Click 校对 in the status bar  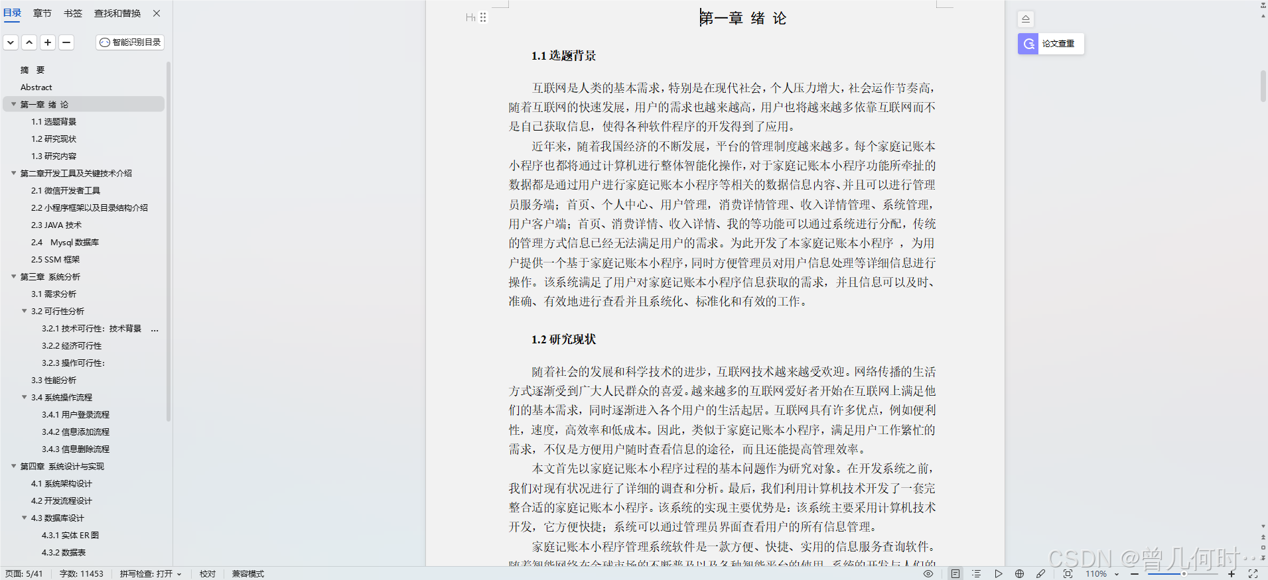[208, 574]
